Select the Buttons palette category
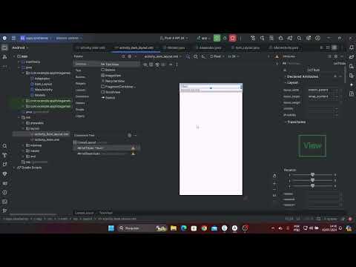Viewport: 356px width, 267px height. [x=81, y=77]
